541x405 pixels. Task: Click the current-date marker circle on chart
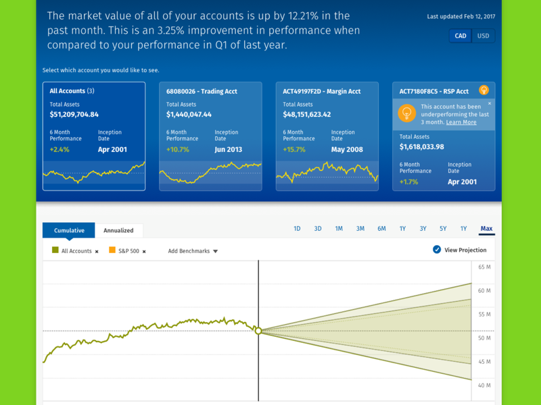258,331
